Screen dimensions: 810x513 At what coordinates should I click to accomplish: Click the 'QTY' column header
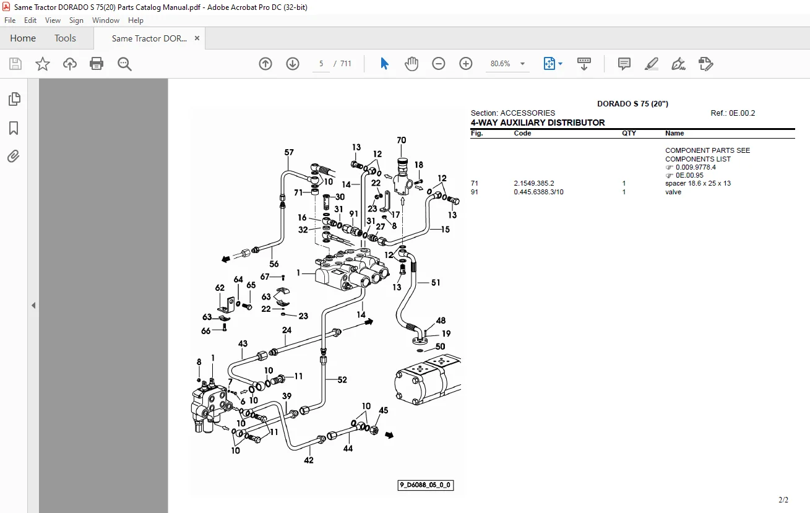629,133
